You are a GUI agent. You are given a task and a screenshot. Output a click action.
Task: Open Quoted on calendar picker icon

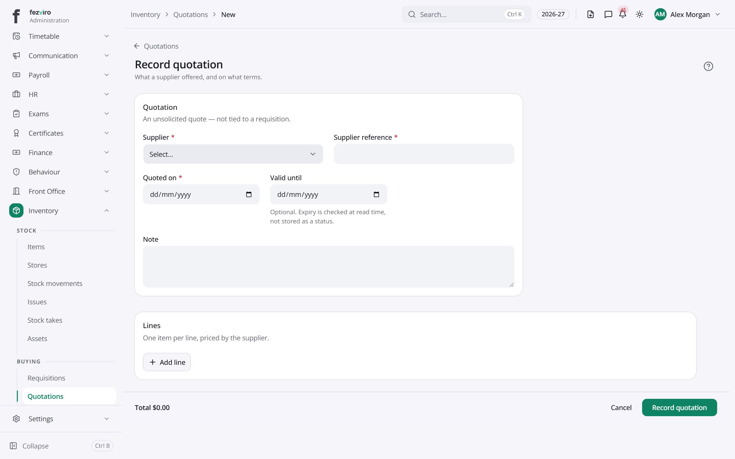(249, 194)
